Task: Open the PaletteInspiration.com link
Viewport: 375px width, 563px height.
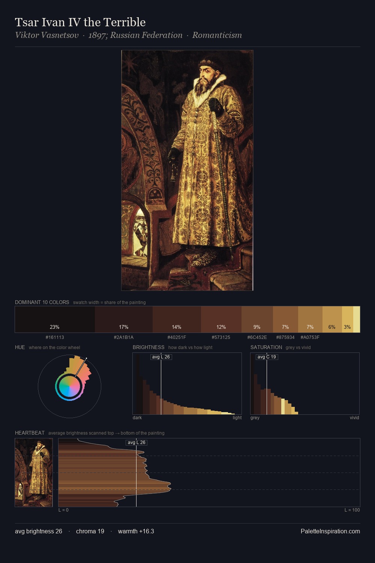Action: click(x=330, y=531)
